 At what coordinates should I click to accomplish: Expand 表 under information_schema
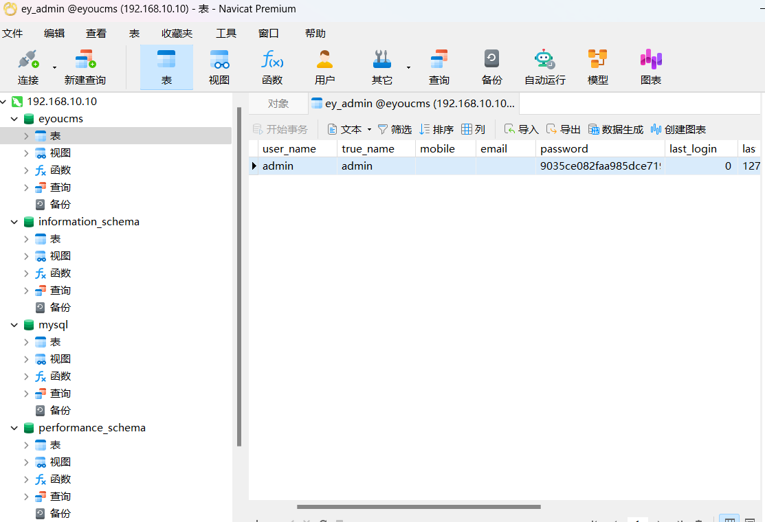point(26,239)
